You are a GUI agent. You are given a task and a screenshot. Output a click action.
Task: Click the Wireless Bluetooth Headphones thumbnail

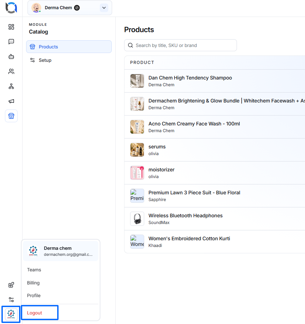click(137, 219)
